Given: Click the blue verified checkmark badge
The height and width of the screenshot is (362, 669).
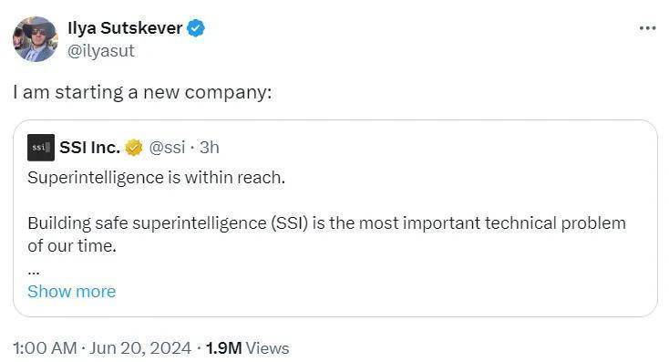Looking at the screenshot, I should [x=196, y=28].
